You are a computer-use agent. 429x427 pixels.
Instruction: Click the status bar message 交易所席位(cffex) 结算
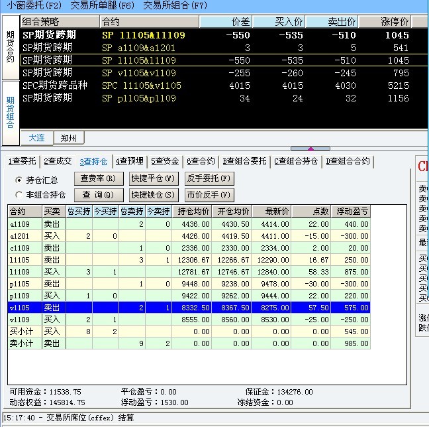click(x=90, y=418)
